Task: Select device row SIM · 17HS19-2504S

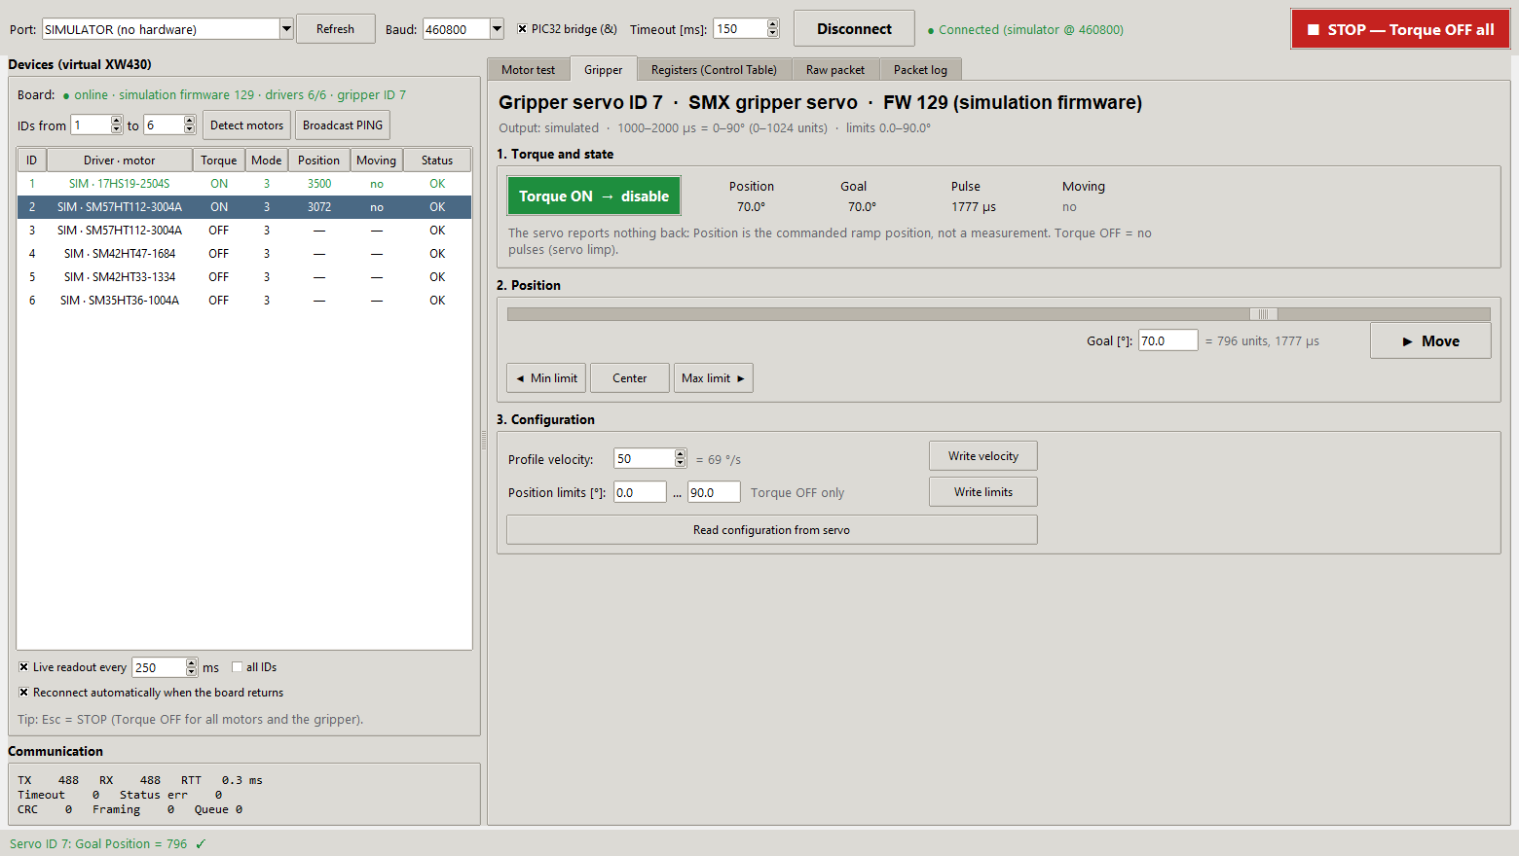Action: click(x=243, y=184)
